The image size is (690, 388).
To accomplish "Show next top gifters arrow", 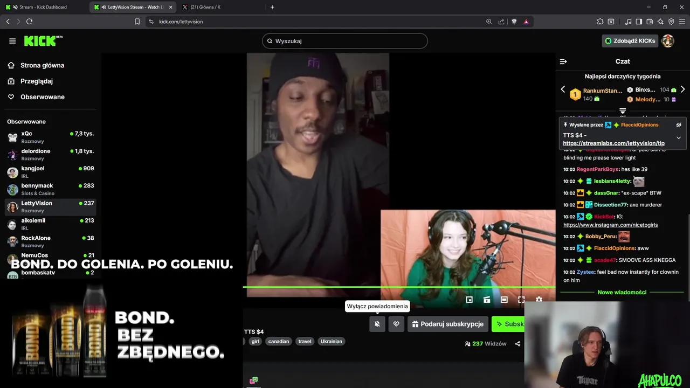I will click(x=682, y=89).
